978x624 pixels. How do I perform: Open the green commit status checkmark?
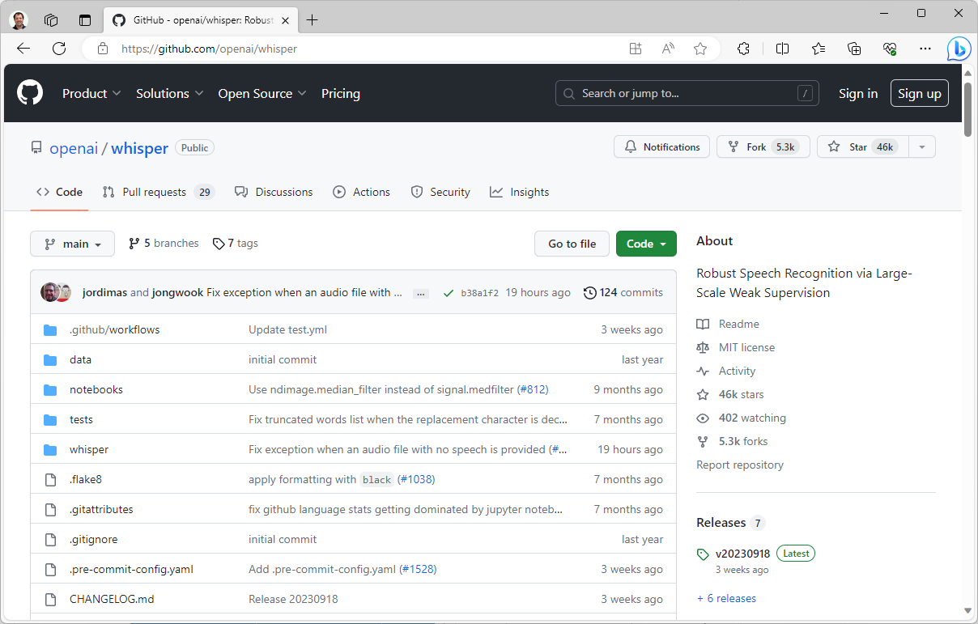coord(449,293)
